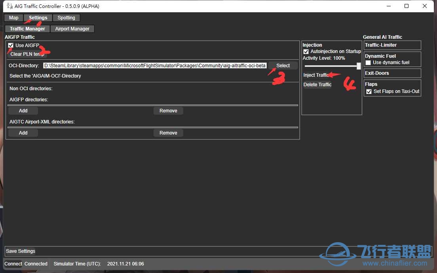Toggle Autoinjection on Startup checkbox
The height and width of the screenshot is (273, 437).
point(306,51)
